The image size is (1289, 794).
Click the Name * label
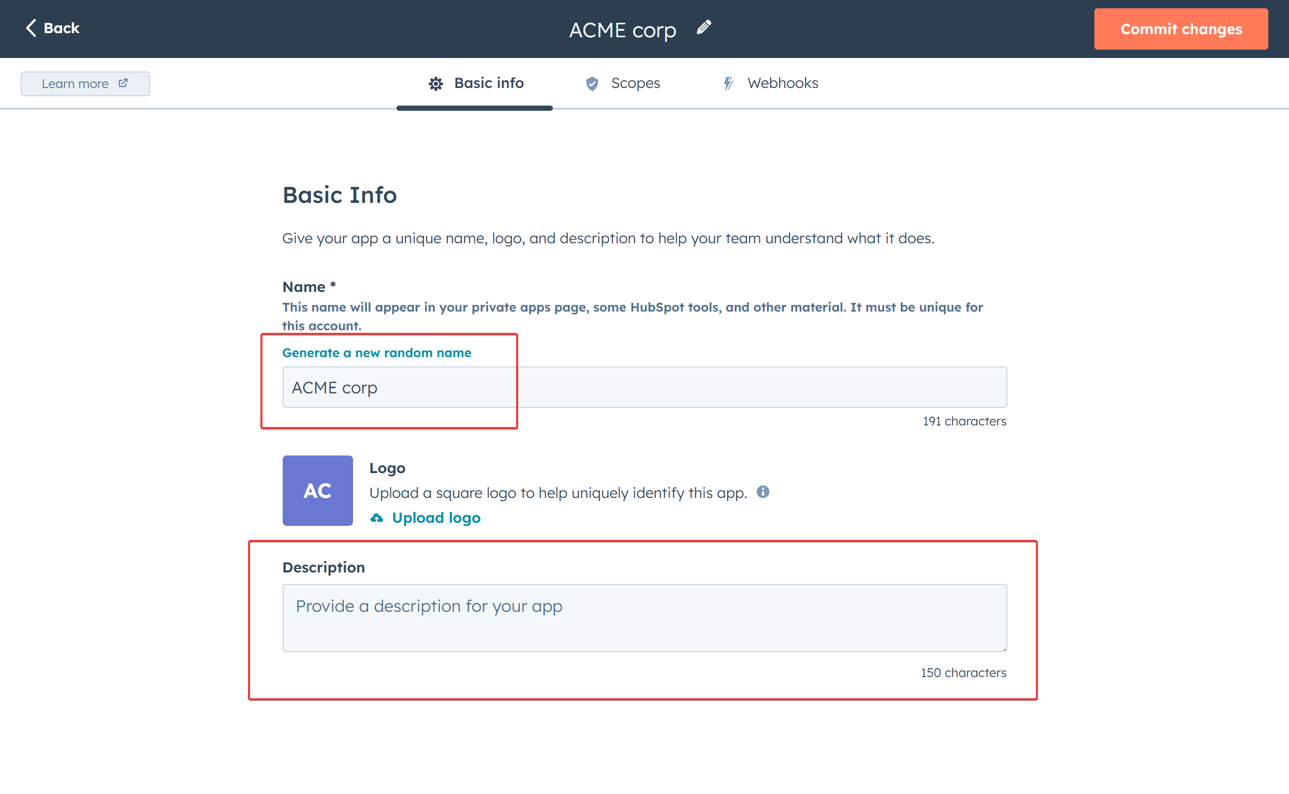[x=309, y=287]
